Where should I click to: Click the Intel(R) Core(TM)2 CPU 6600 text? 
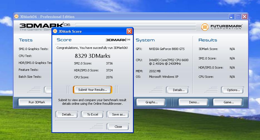pyautogui.click(x=169, y=60)
